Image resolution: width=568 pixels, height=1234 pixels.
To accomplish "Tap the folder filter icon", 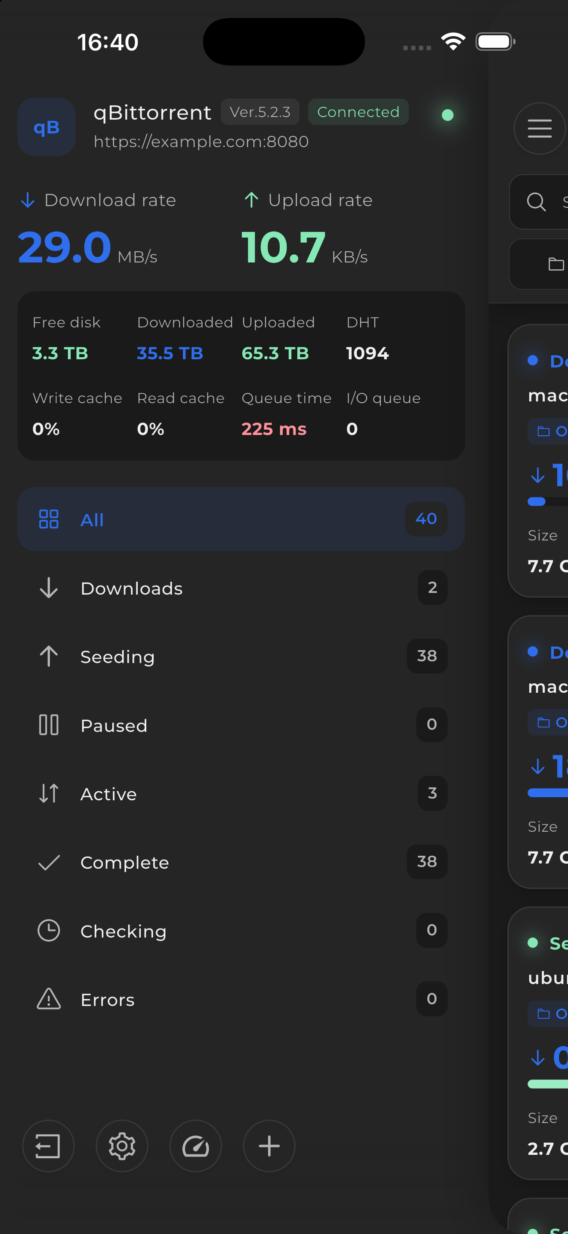I will pos(556,264).
